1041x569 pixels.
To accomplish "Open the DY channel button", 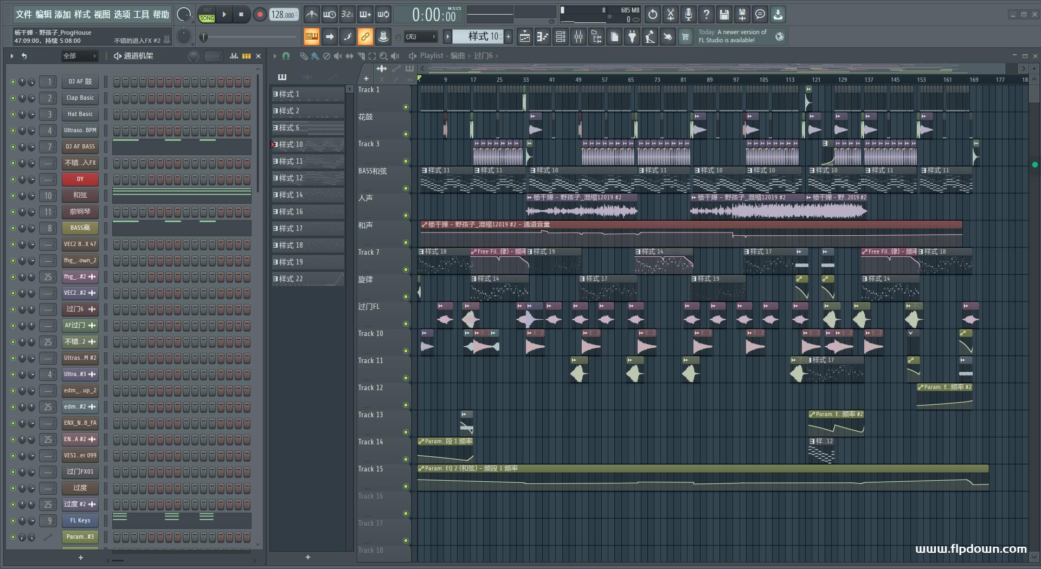I will tap(80, 179).
